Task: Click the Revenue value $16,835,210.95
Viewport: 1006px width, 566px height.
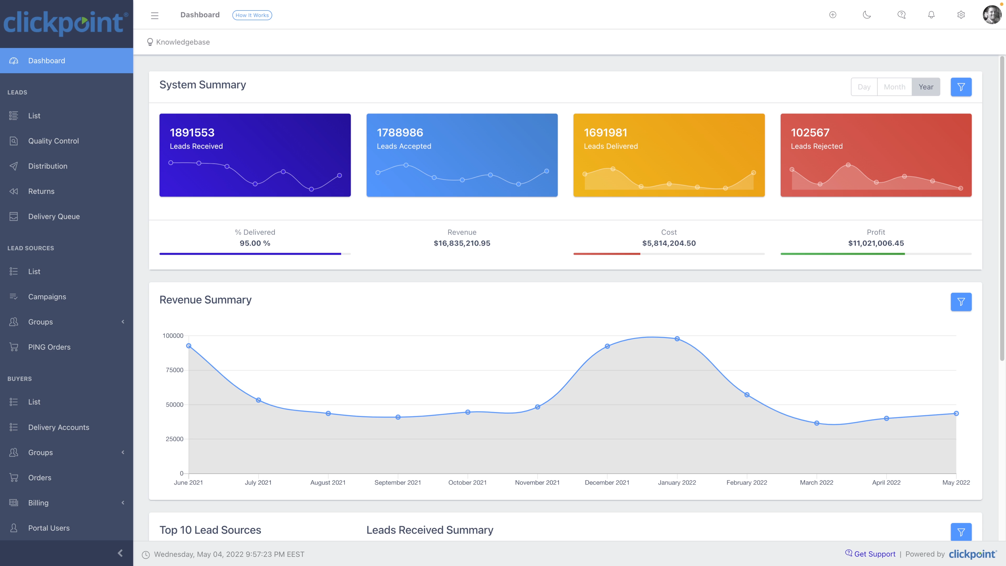Action: click(462, 243)
